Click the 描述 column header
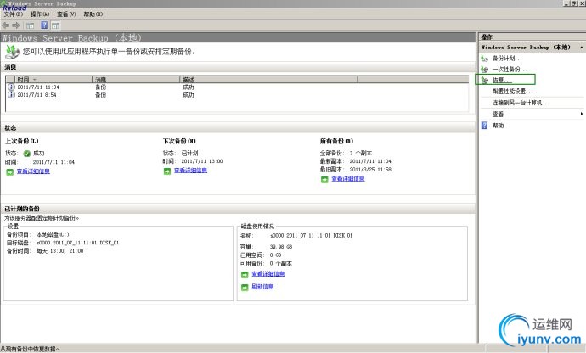Viewport: 586px width, 353px height. click(x=268, y=79)
